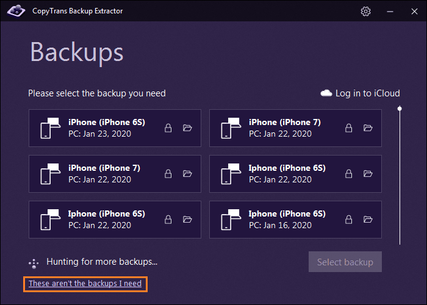Close the CopyTrans Backup Extractor window
Screen dimensions: 427x305
414,11
